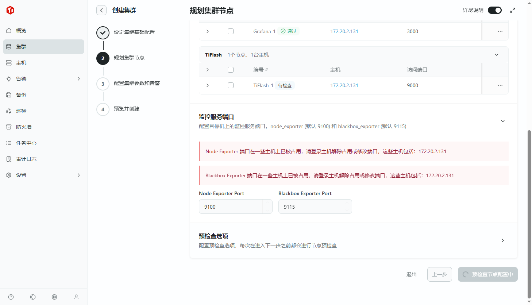
Task: Click the Node Exporter Port field
Action: pyautogui.click(x=231, y=206)
